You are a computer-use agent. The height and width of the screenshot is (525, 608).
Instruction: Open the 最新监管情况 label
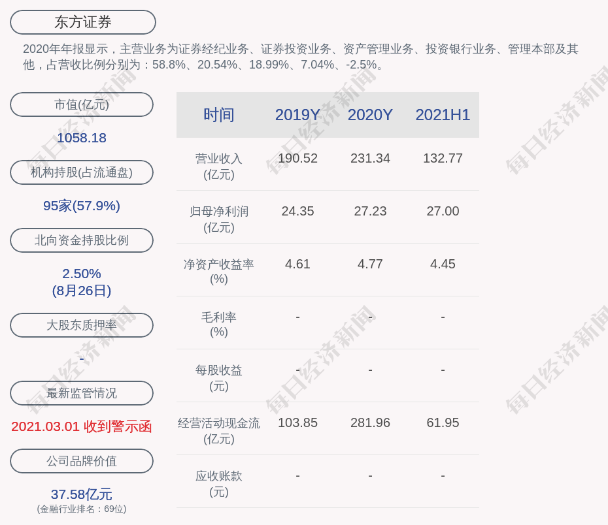pyautogui.click(x=82, y=393)
